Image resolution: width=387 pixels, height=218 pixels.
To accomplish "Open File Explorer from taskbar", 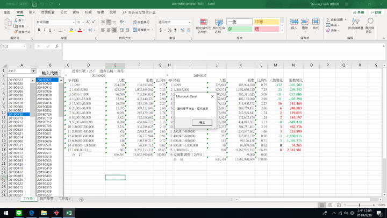I will coord(44,213).
